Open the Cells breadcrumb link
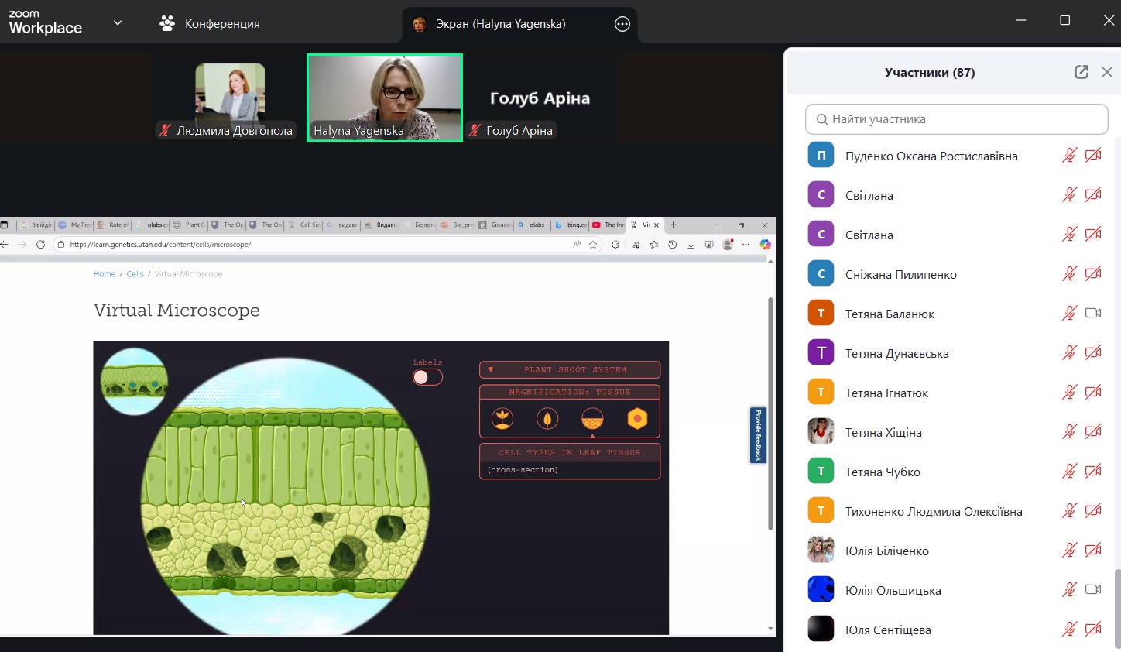This screenshot has height=652, width=1121. coord(135,274)
